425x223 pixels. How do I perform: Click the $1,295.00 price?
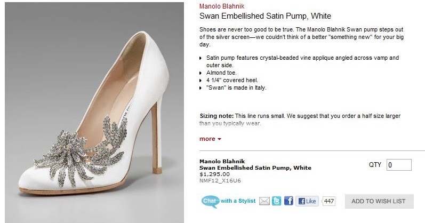[x=214, y=174]
